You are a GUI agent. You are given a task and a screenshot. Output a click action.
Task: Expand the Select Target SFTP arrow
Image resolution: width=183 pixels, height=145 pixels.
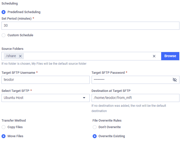[84, 98]
